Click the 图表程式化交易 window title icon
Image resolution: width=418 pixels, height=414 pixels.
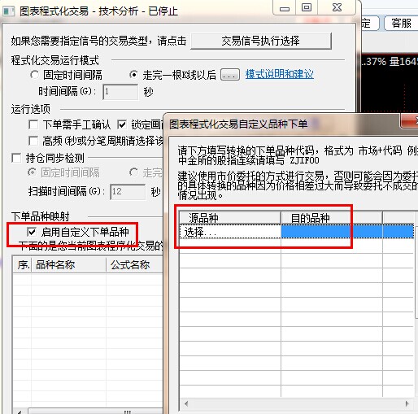pos(9,11)
